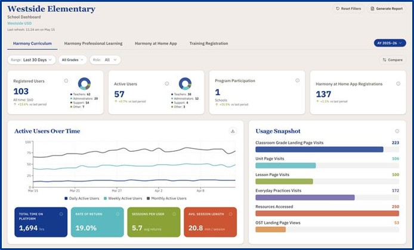Click the All time: 160 text
The width and height of the screenshot is (414, 250).
23,100
